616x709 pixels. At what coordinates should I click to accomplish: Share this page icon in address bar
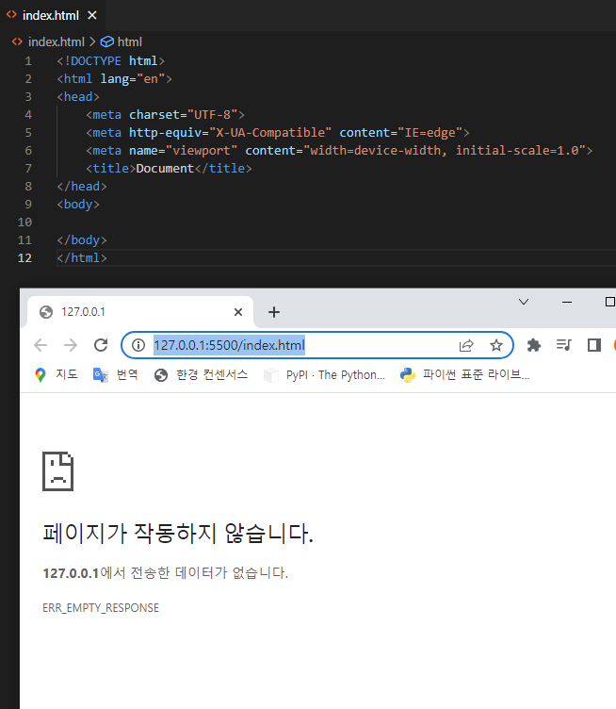click(x=466, y=345)
